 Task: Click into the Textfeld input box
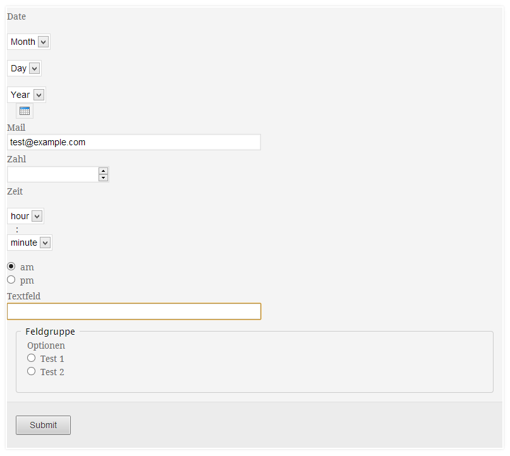point(133,311)
